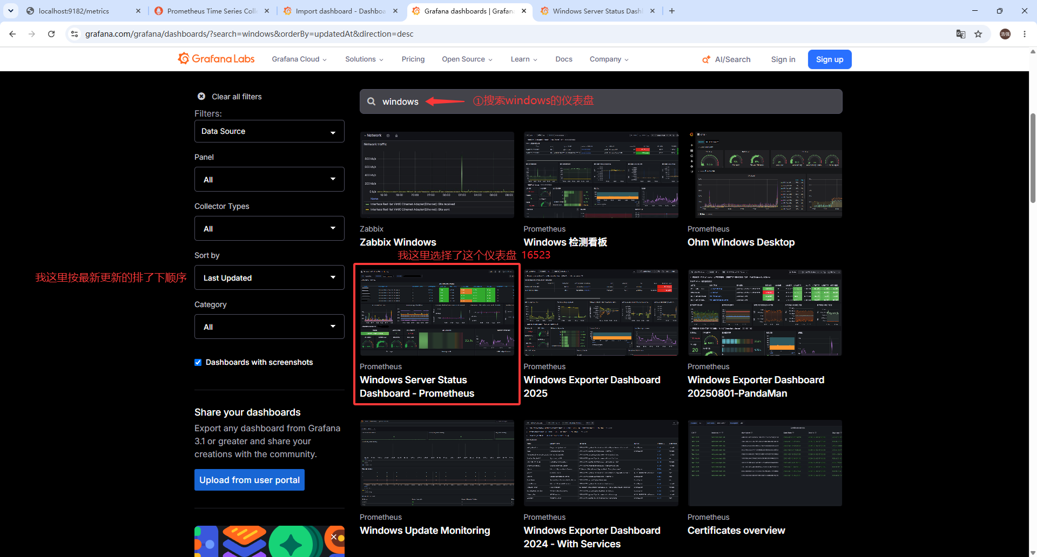1037x557 pixels.
Task: Click the browser address bar URL
Action: tap(250, 34)
